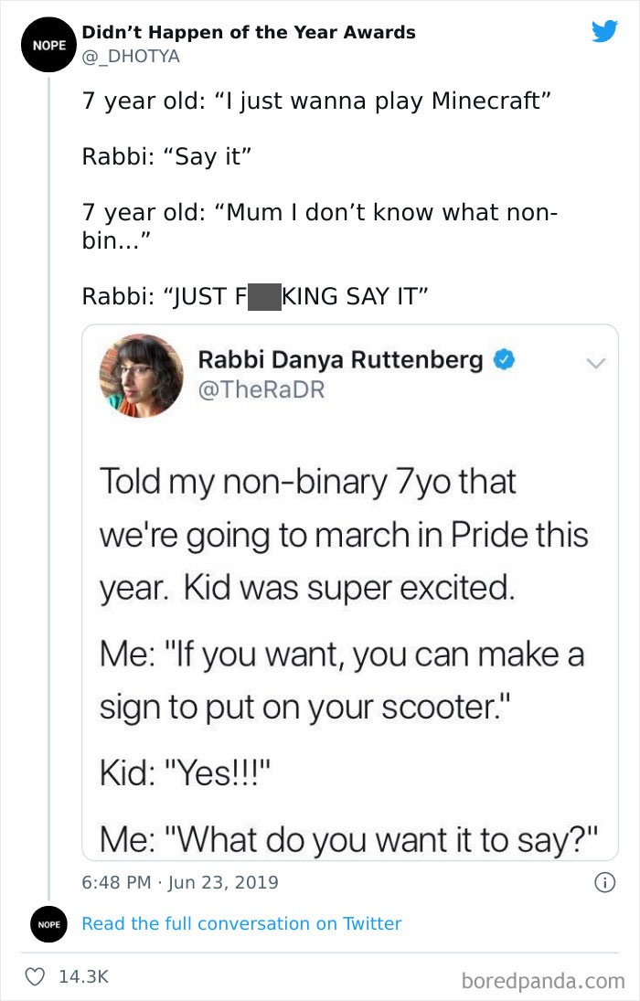640x1001 pixels.
Task: Click the Rabbi Danya Ruttenberg display name
Action: 340,360
